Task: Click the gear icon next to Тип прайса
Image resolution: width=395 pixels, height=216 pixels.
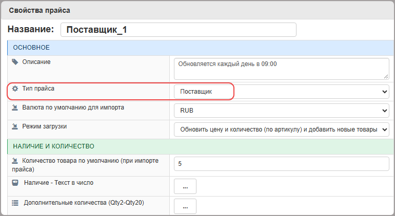Action: point(15,89)
